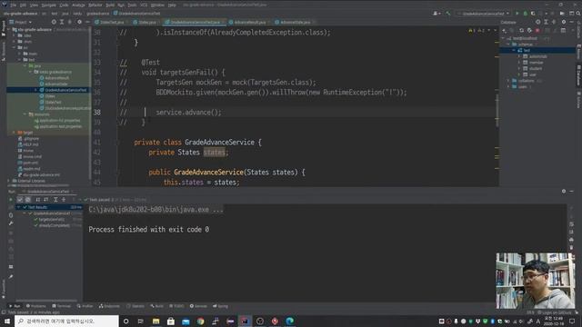Expand the main folder in project tree
The width and height of the screenshot is (582, 327).
pos(20,54)
